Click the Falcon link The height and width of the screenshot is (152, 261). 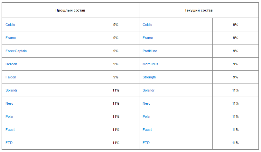pyautogui.click(x=11, y=77)
